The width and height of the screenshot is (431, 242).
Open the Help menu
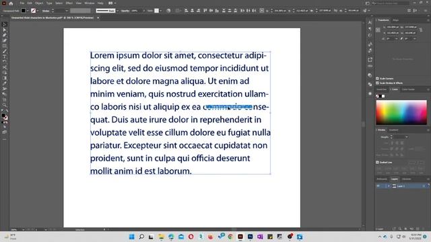coord(100,3)
